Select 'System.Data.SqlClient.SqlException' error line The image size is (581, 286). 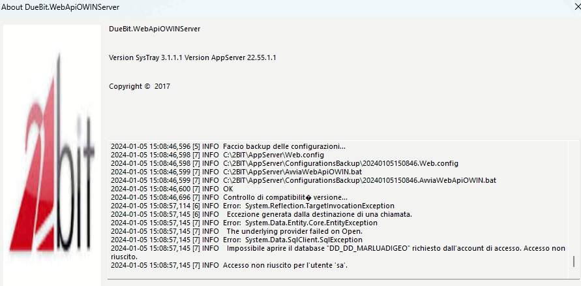(237, 240)
